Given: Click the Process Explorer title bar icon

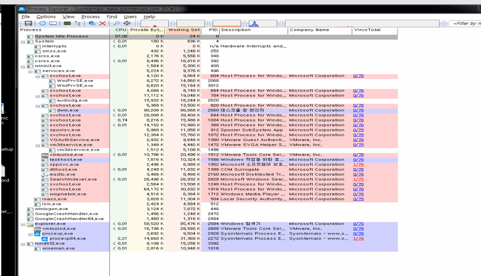Looking at the screenshot, I should point(22,9).
